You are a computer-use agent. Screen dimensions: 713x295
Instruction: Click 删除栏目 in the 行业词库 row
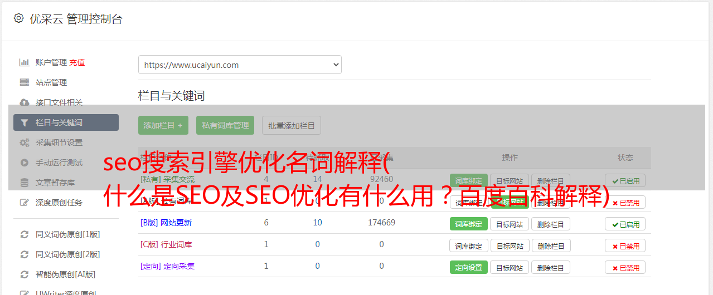click(551, 246)
